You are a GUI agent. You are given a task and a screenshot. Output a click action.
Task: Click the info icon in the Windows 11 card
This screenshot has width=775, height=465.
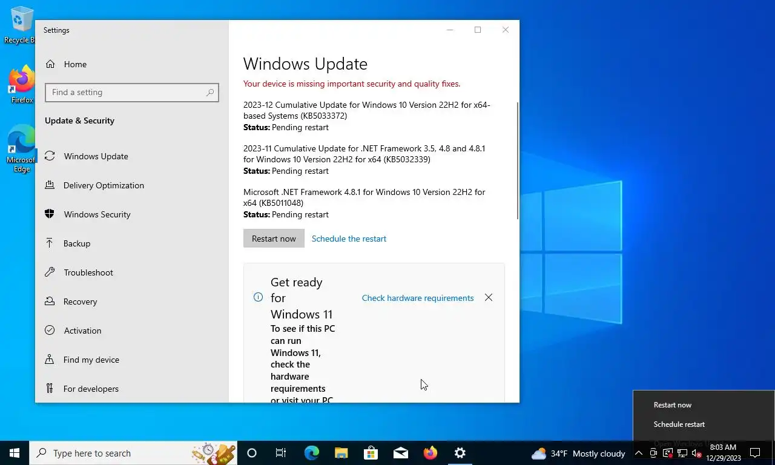click(x=258, y=297)
